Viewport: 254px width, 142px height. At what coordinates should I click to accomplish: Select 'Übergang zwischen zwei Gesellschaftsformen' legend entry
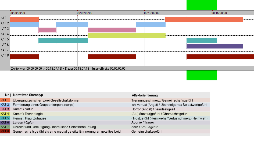coord(46,100)
